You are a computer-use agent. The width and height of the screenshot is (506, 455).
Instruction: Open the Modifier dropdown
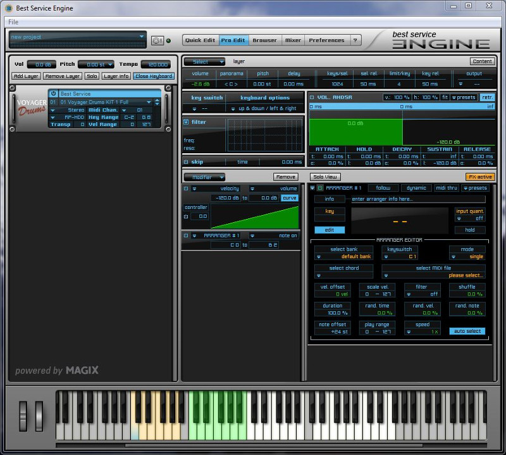[x=204, y=177]
